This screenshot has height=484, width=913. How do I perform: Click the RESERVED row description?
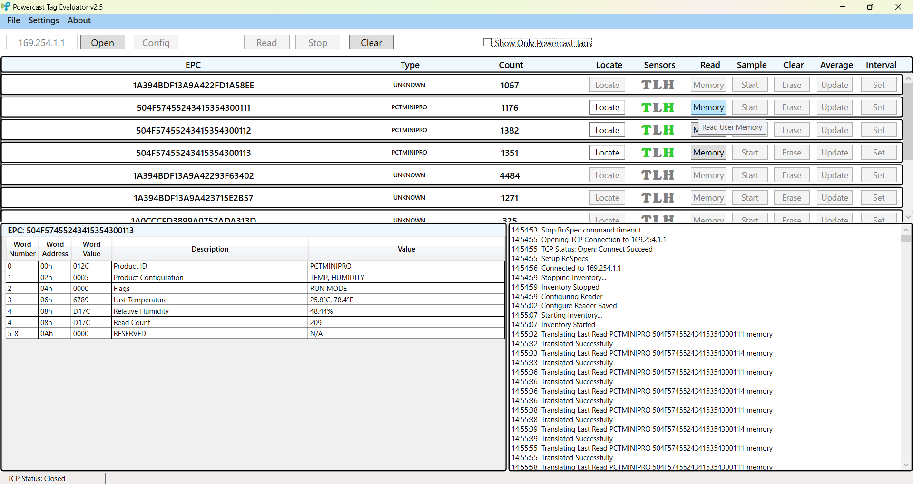point(210,333)
